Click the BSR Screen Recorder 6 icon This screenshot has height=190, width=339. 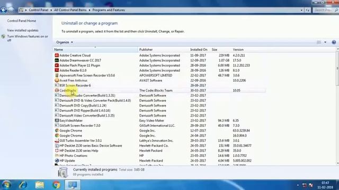tap(57, 85)
